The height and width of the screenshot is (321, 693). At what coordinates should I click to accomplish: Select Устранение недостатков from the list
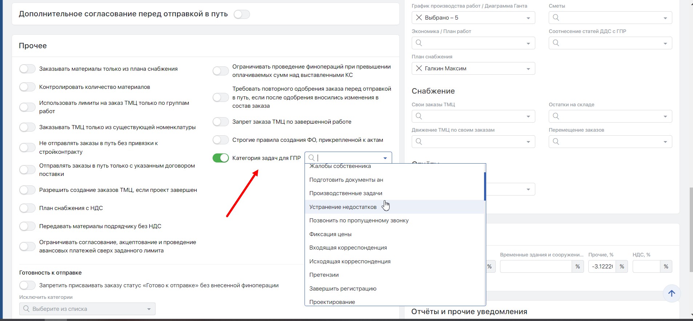pos(343,207)
